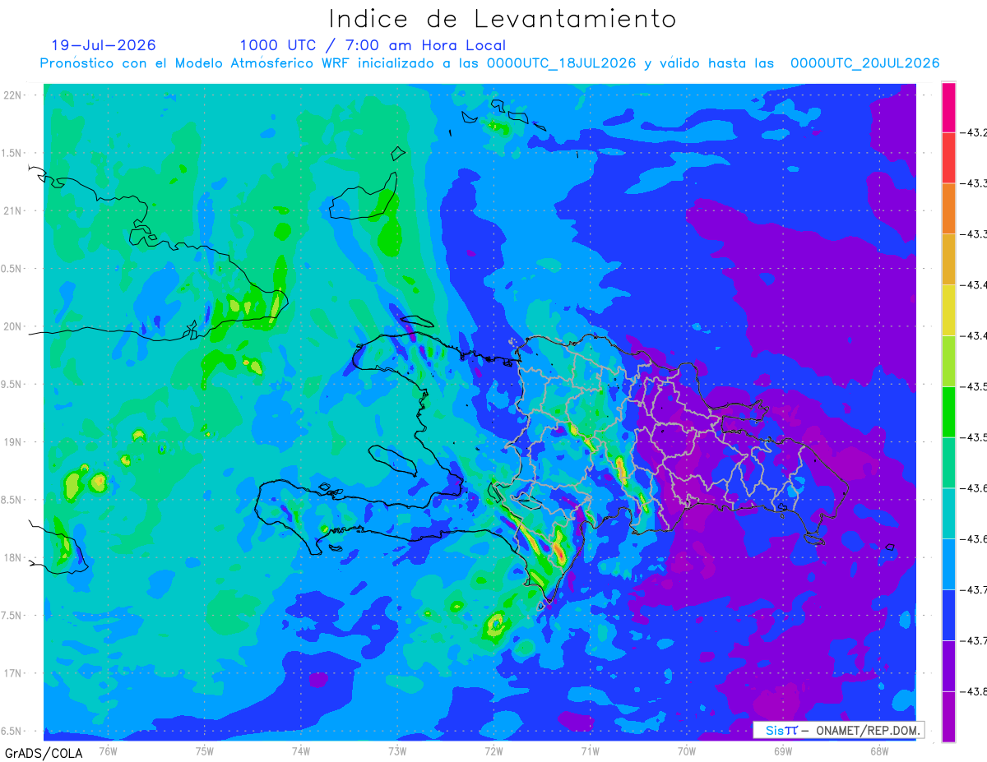Screen dimensions: 987x762
Task: Click the '20N' latitude label
Action: (14, 326)
